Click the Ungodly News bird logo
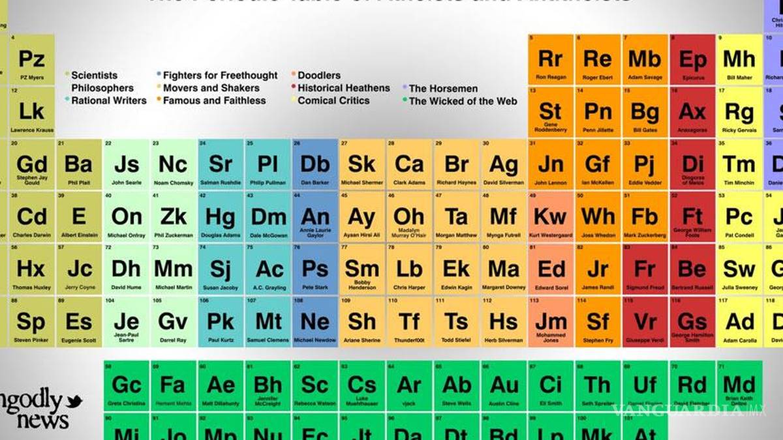 pos(74,399)
